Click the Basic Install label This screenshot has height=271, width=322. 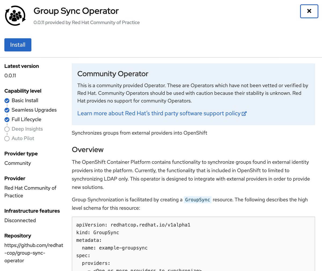pos(25,100)
